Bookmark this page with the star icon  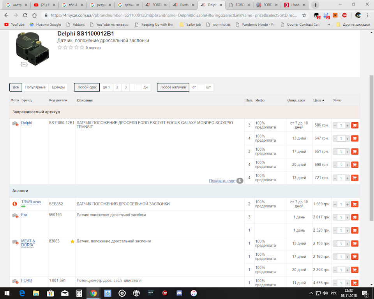click(x=304, y=15)
